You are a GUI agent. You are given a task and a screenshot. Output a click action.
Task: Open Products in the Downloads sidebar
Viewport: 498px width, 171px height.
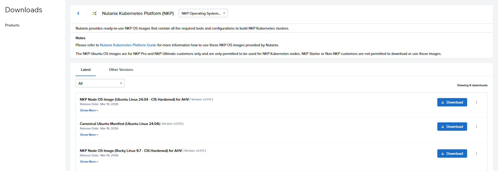point(12,25)
